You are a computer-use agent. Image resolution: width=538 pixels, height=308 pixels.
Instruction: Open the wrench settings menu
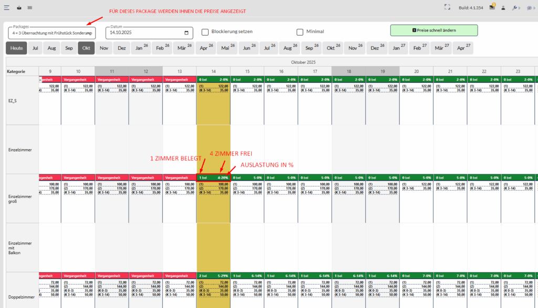click(x=516, y=8)
